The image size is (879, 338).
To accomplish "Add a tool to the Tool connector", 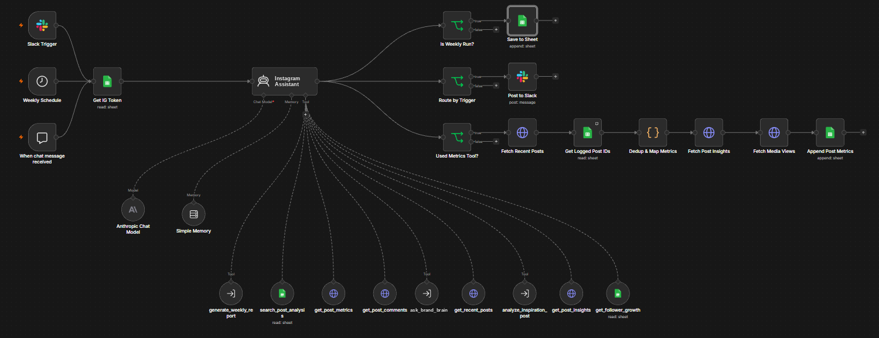I will [x=305, y=114].
